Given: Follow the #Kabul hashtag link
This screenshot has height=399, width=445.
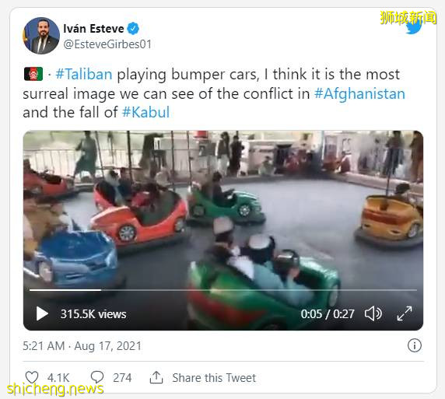Looking at the screenshot, I should (146, 112).
